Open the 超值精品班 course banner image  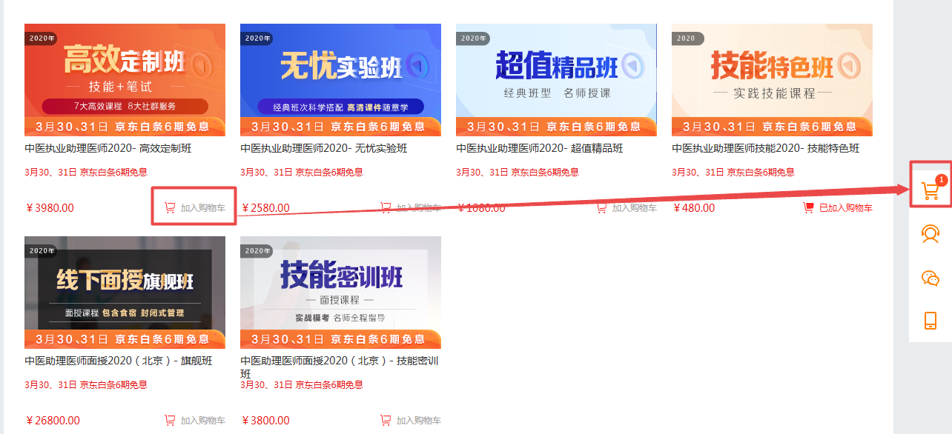(x=556, y=80)
